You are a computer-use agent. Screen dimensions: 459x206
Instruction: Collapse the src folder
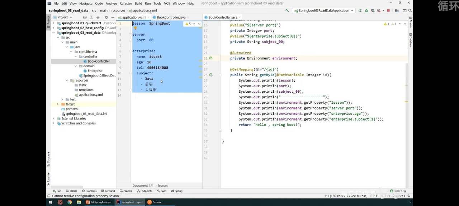pyautogui.click(x=58, y=38)
